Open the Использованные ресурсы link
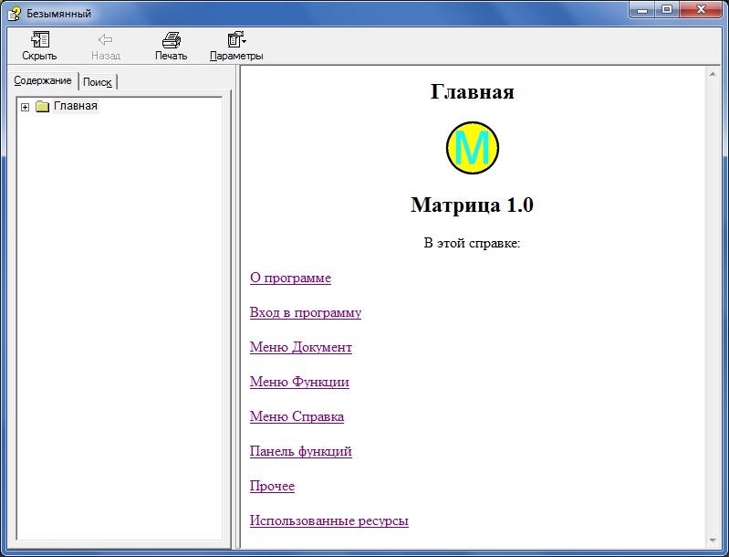The width and height of the screenshot is (729, 557). 329,520
